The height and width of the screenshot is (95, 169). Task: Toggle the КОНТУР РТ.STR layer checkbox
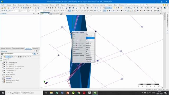(3, 74)
